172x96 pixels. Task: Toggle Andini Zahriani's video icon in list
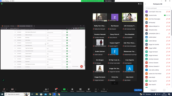coord(169,41)
